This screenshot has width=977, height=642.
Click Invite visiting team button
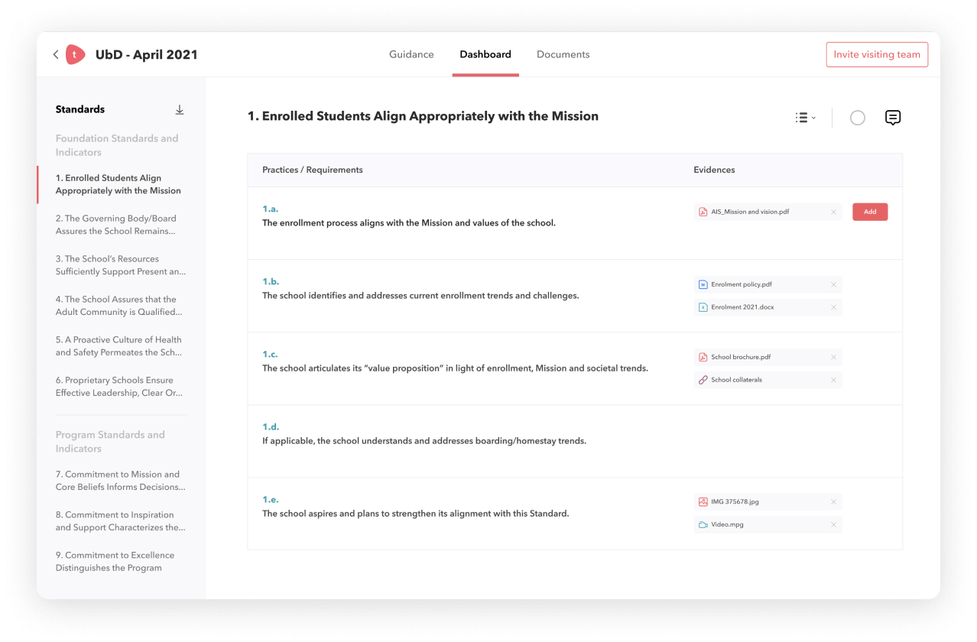click(877, 54)
